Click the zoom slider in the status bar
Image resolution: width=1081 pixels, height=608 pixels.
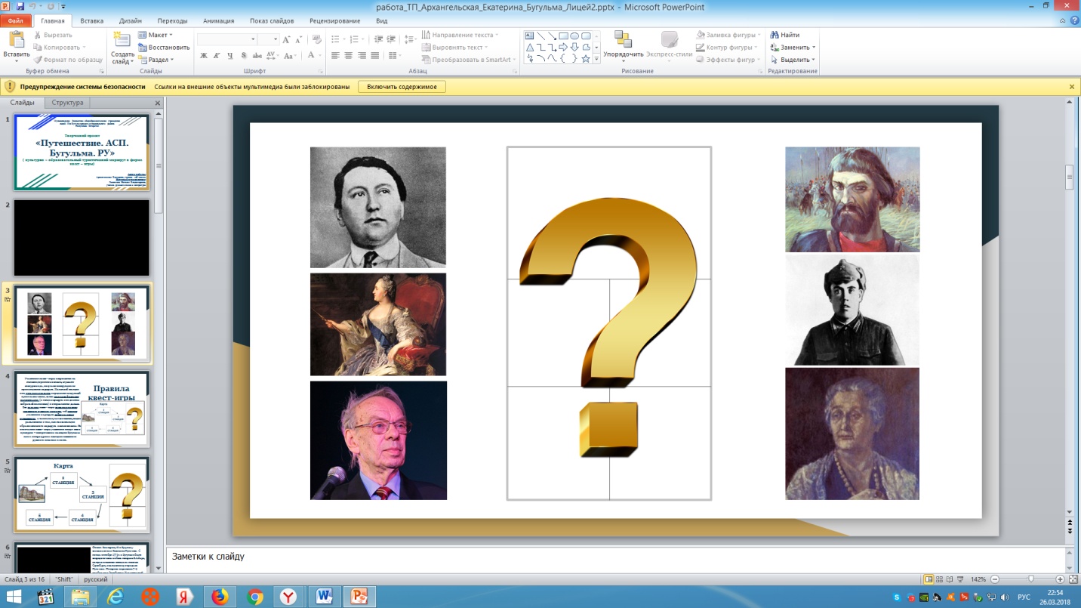tap(1031, 579)
